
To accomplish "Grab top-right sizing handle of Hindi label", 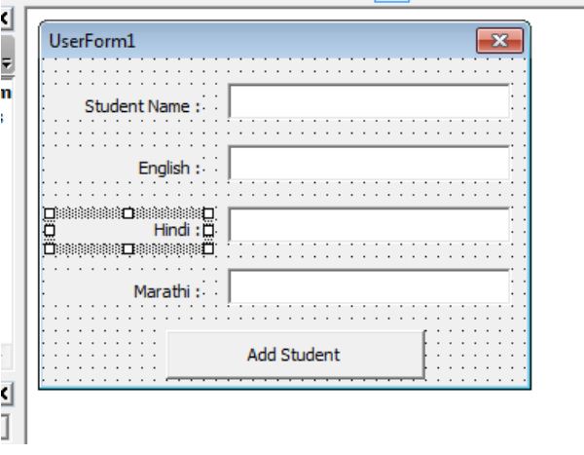I will click(x=207, y=212).
